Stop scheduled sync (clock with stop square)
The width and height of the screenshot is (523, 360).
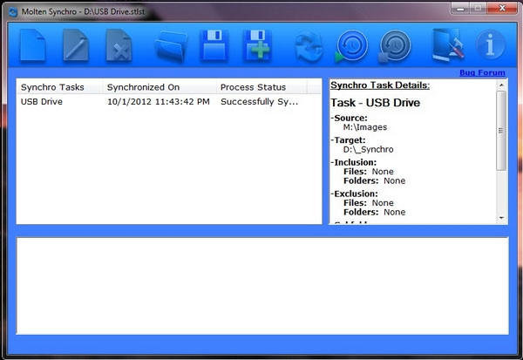coord(395,46)
